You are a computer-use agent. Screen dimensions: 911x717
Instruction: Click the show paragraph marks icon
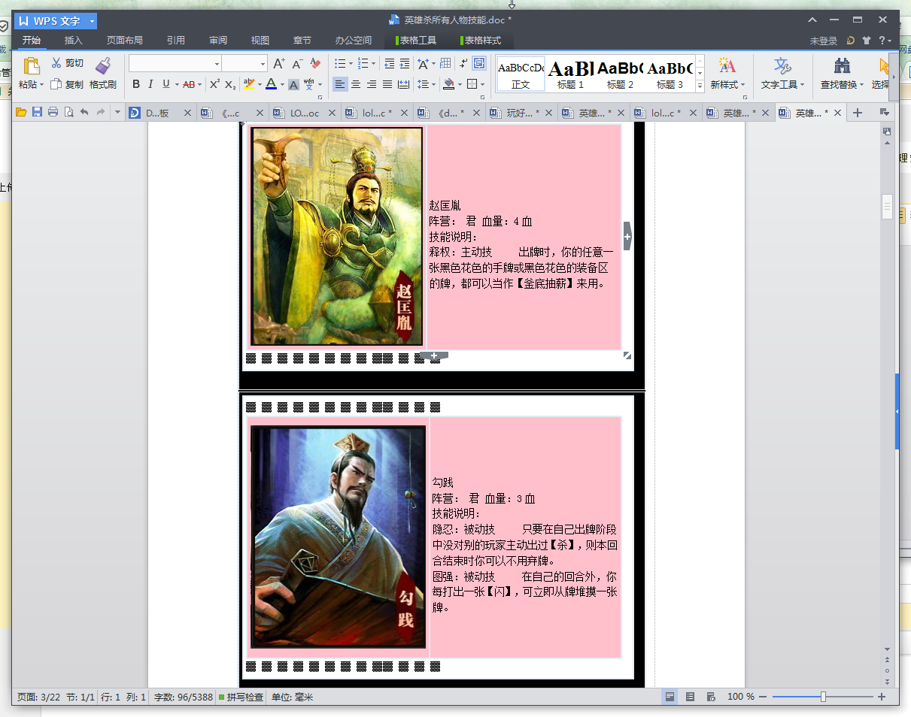(463, 64)
